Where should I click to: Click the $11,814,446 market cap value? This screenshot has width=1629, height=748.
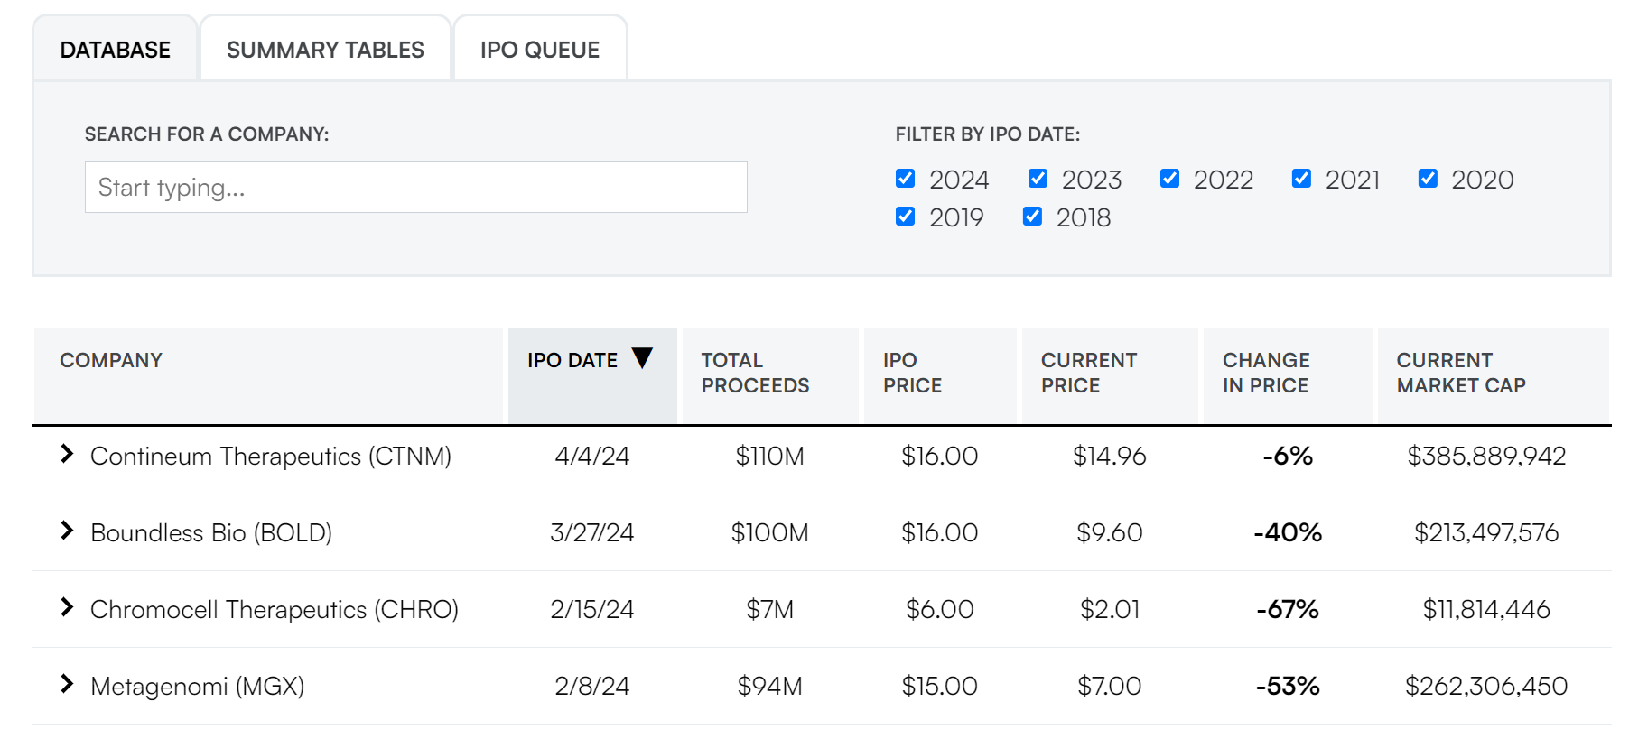(x=1487, y=610)
